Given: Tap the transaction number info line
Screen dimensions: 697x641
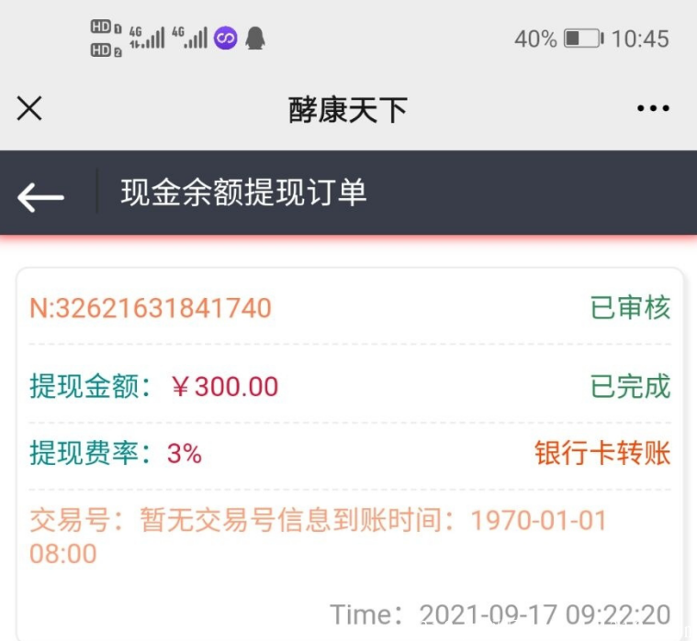Looking at the screenshot, I should tap(318, 522).
